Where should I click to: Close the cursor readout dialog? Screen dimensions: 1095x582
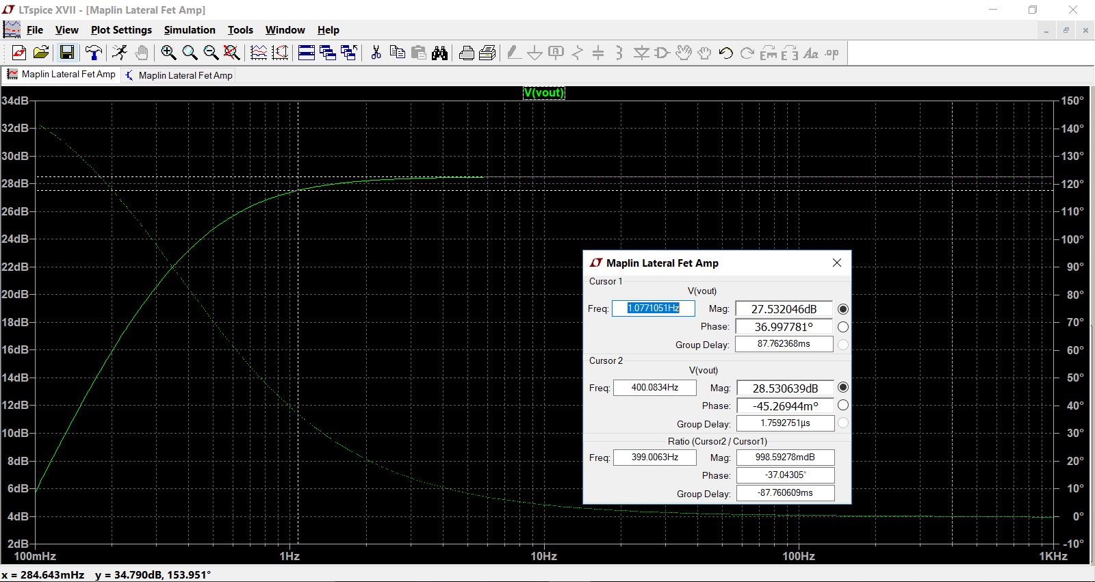pyautogui.click(x=836, y=263)
